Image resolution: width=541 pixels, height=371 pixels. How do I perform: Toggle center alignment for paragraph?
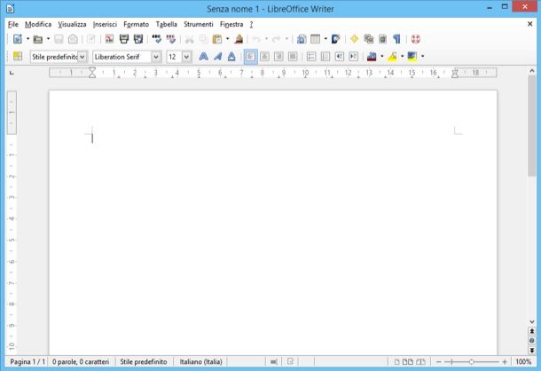(264, 57)
